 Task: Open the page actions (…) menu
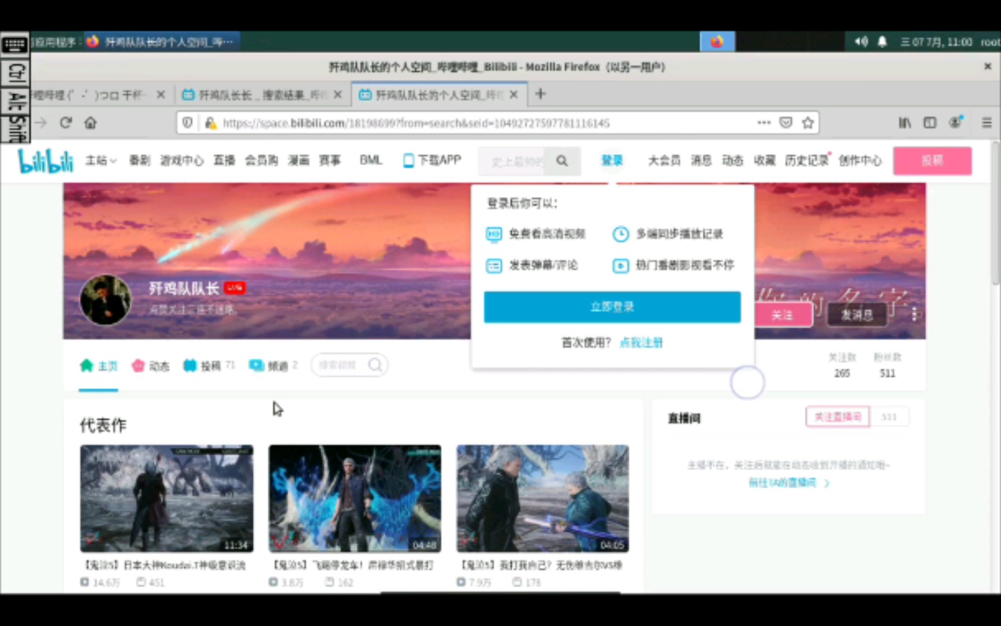click(763, 122)
